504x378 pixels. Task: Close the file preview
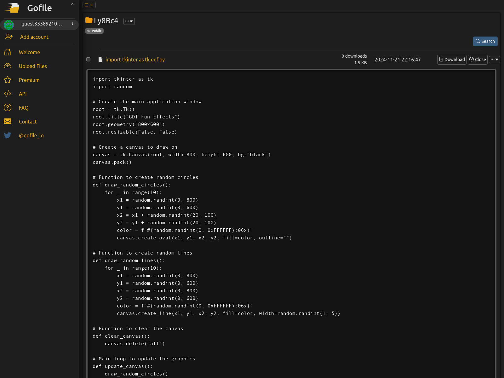coord(478,60)
